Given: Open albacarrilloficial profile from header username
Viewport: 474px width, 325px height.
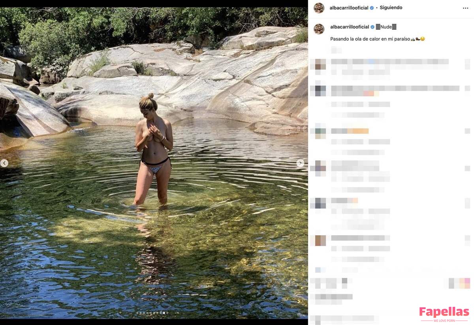Looking at the screenshot, I should pos(349,8).
